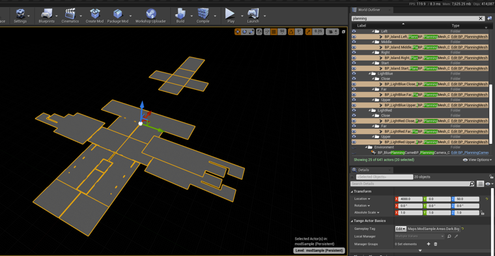The width and height of the screenshot is (495, 256).
Task: Click the lock scale ratio icon
Action: 482,213
